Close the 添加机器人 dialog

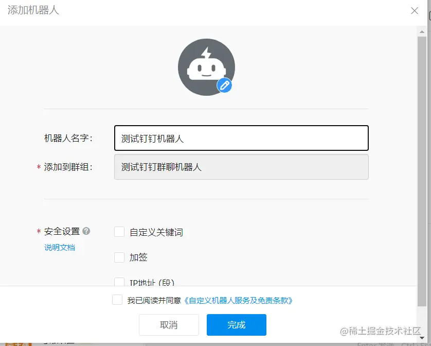tap(415, 10)
